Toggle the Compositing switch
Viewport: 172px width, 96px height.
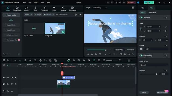coord(141,55)
